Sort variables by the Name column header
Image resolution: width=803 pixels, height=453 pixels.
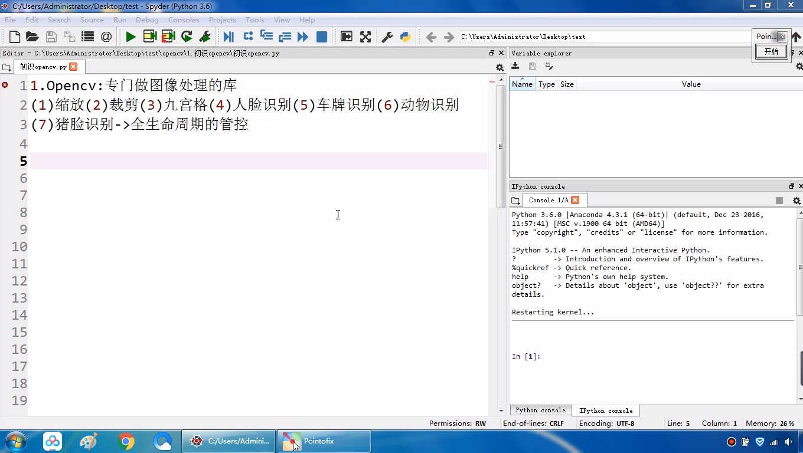[x=522, y=84]
